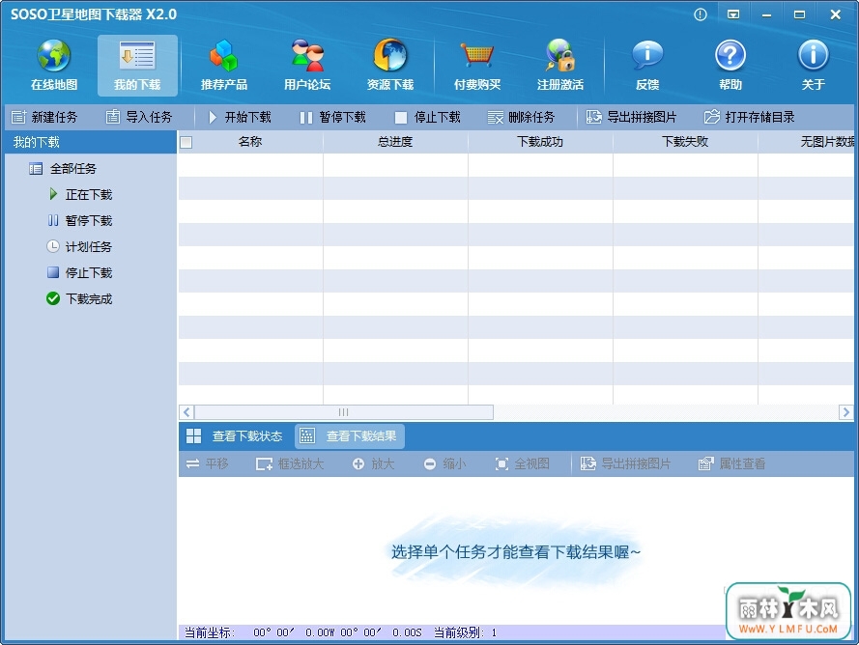This screenshot has height=645, width=859.
Task: Toggle the select-all checkbox in table header
Action: pyautogui.click(x=186, y=142)
